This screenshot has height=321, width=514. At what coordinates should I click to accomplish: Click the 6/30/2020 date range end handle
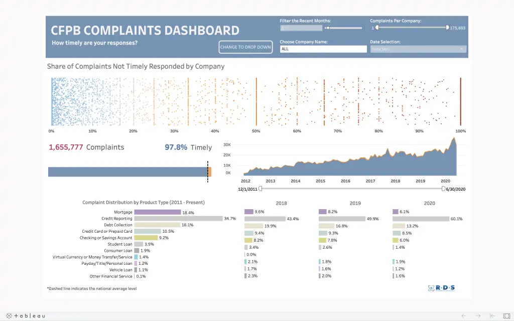[x=443, y=189]
